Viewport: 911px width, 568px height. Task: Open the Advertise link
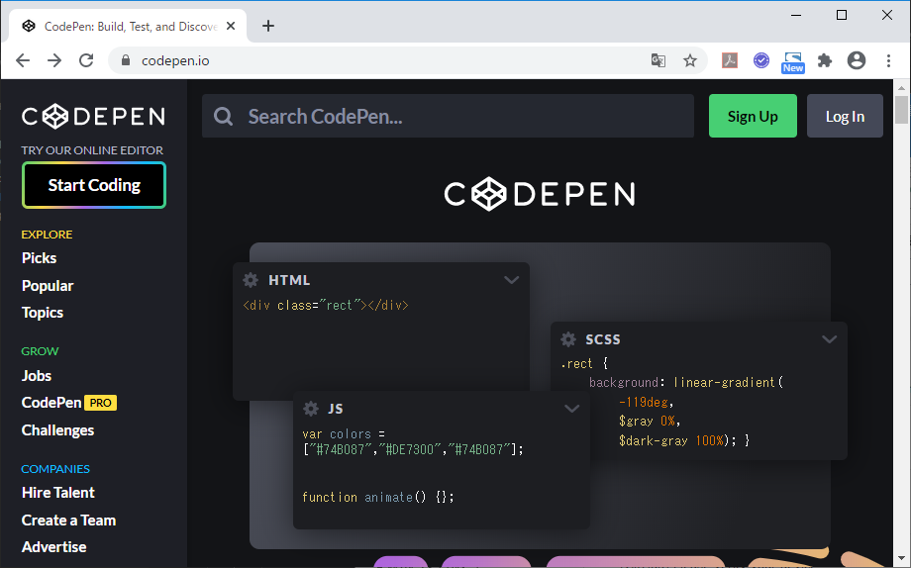pyautogui.click(x=54, y=547)
